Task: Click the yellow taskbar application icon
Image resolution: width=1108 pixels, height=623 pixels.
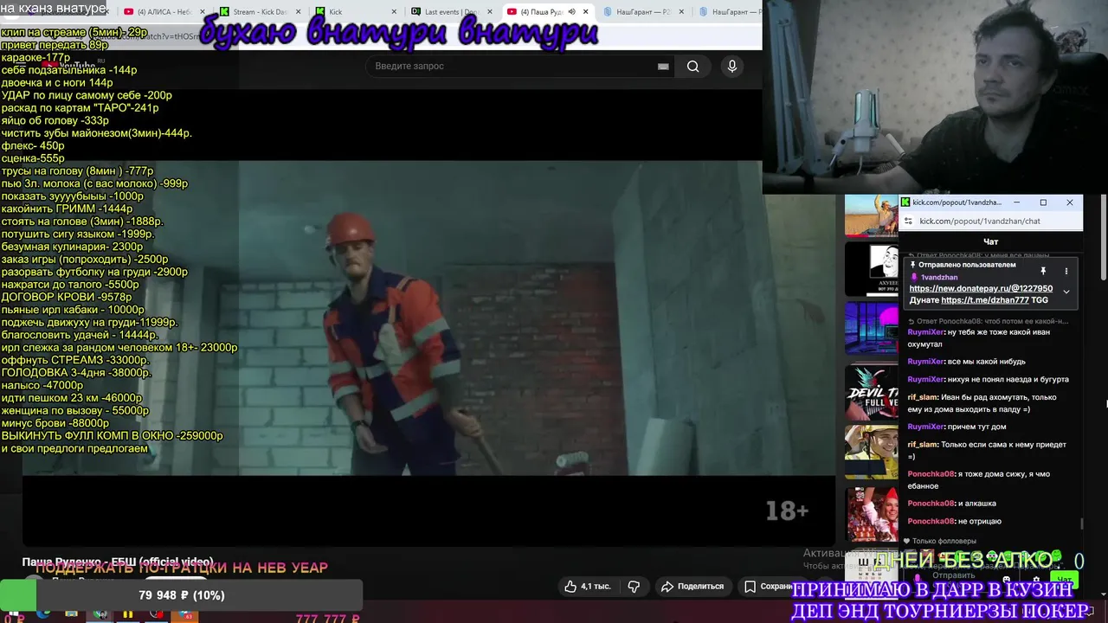Action: point(128,616)
